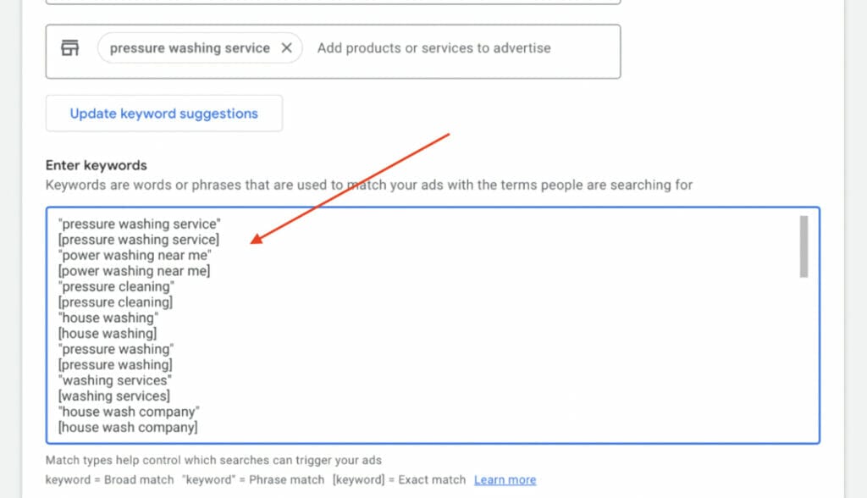Select the bracketed [washing services] keyword line
This screenshot has width=867, height=498.
coord(113,396)
